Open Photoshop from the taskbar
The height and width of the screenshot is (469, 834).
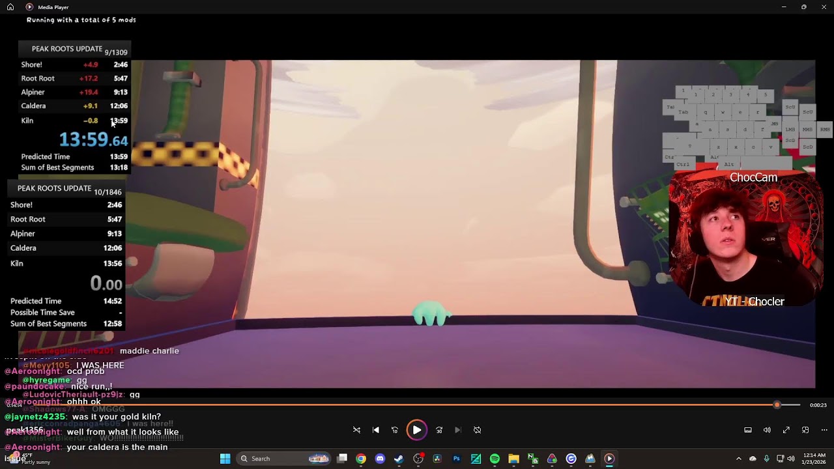point(456,459)
